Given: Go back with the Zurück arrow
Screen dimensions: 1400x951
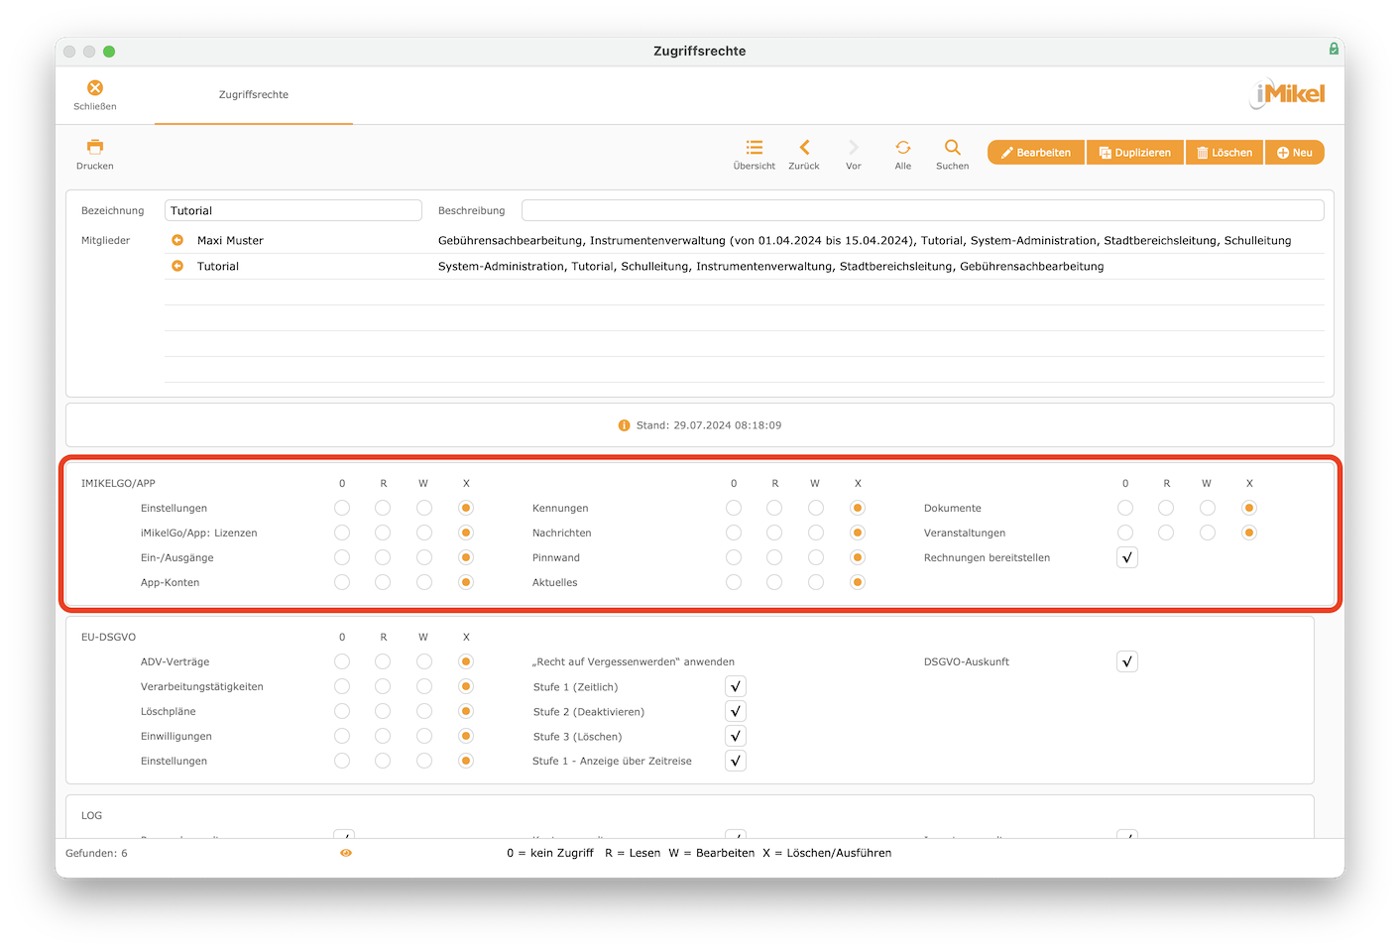Looking at the screenshot, I should point(804,147).
